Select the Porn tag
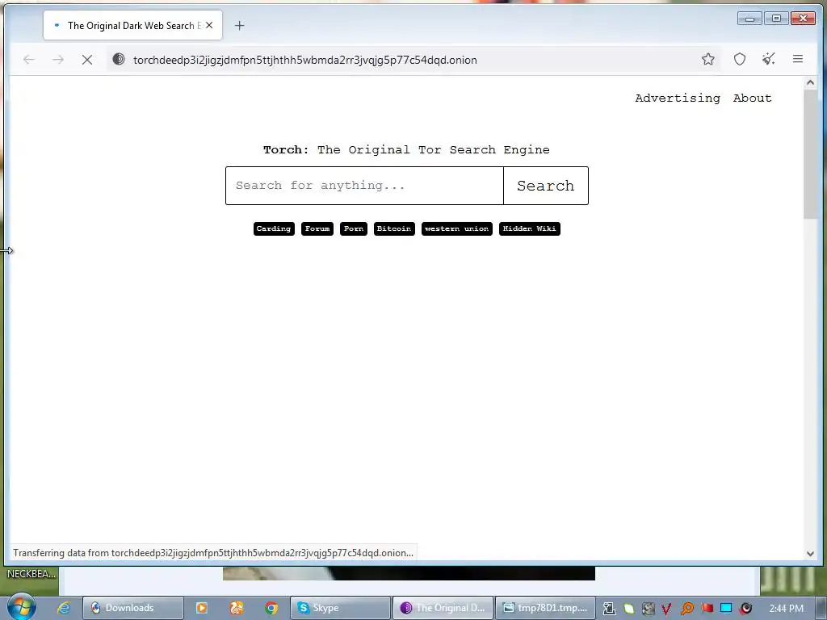827x620 pixels. pyautogui.click(x=354, y=228)
